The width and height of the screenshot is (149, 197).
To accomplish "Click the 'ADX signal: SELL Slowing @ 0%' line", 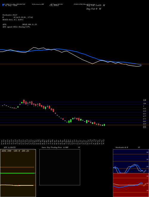I will click(16, 27).
